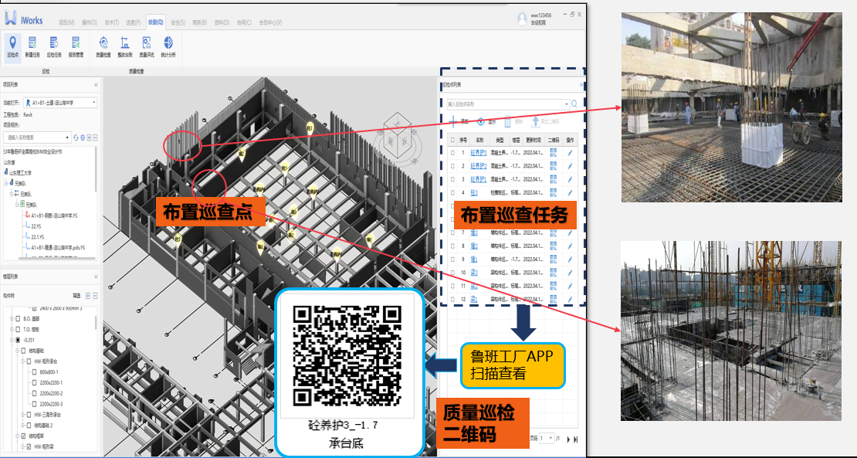Open the 砼养护1 link in table
This screenshot has height=458, width=857.
pos(479,179)
